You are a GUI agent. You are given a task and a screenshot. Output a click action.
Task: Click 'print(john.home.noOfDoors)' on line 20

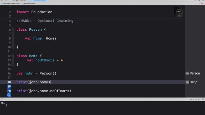click(44, 91)
